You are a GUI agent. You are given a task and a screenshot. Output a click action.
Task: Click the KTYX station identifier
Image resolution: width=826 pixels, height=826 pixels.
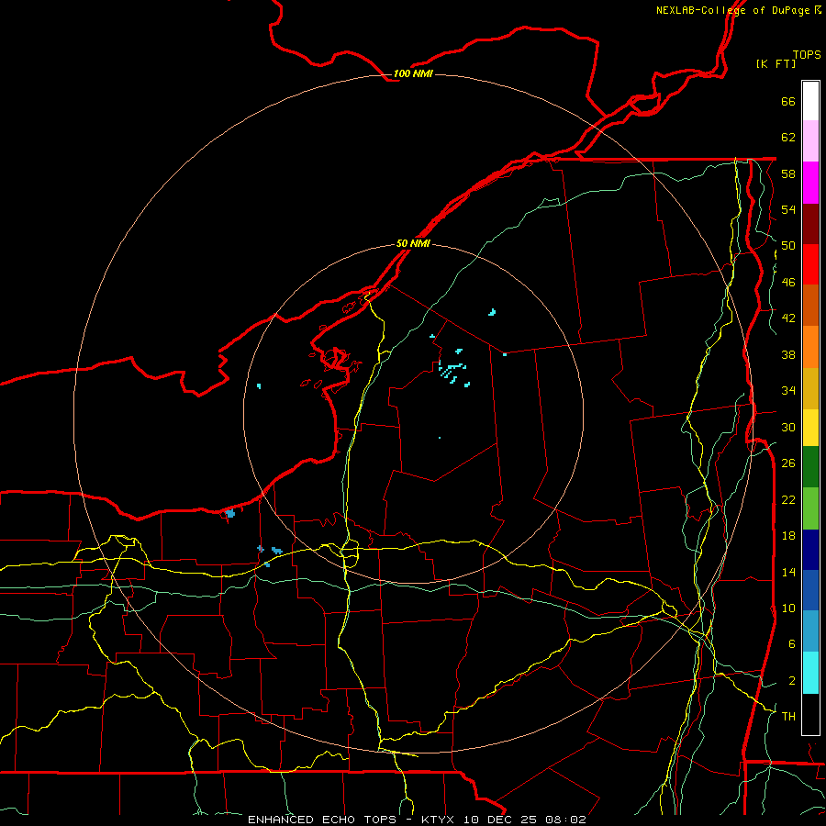440,820
